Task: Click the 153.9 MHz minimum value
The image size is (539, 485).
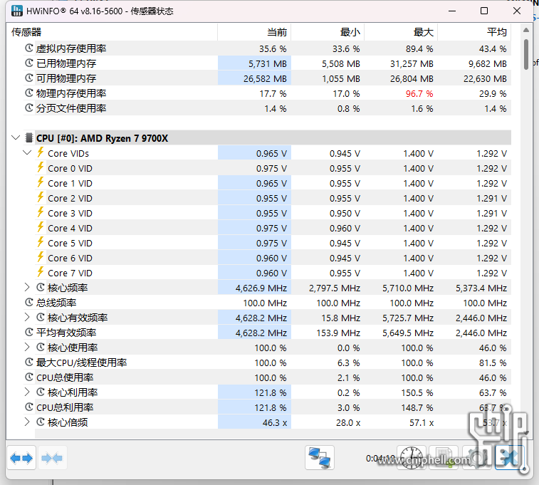Action: (338, 333)
